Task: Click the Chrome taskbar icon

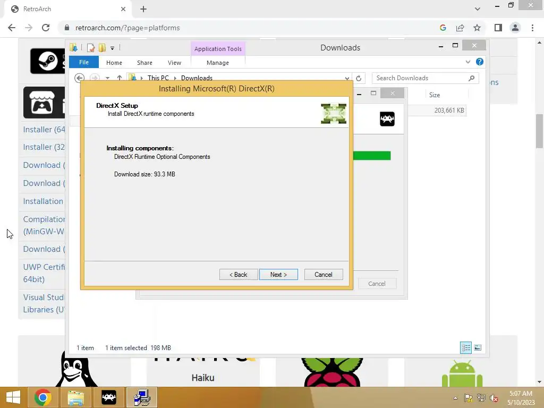Action: pyautogui.click(x=42, y=397)
